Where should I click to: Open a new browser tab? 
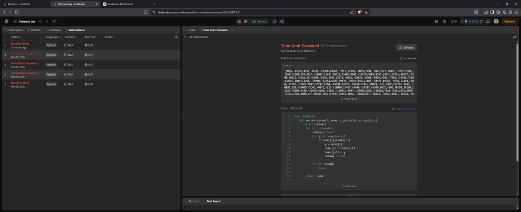pyautogui.click(x=154, y=4)
